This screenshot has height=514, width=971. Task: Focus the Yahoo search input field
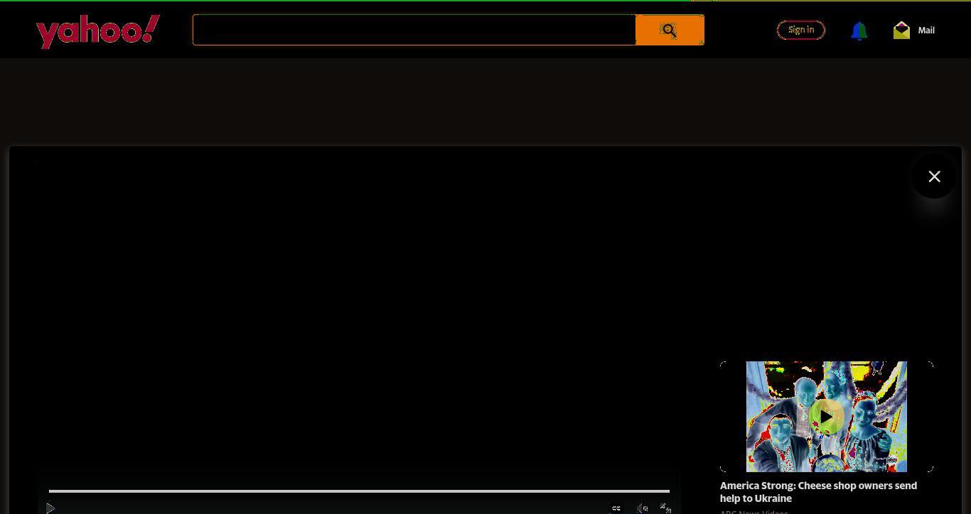(414, 30)
